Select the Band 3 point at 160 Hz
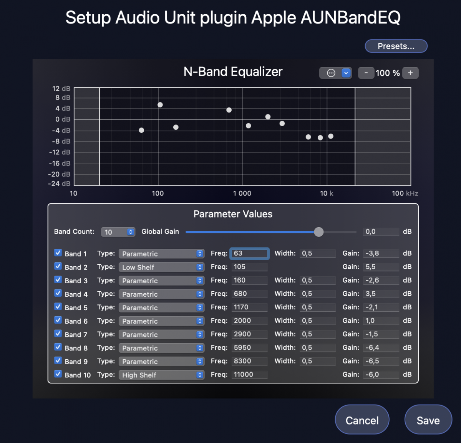This screenshot has height=443, width=461. click(x=176, y=127)
